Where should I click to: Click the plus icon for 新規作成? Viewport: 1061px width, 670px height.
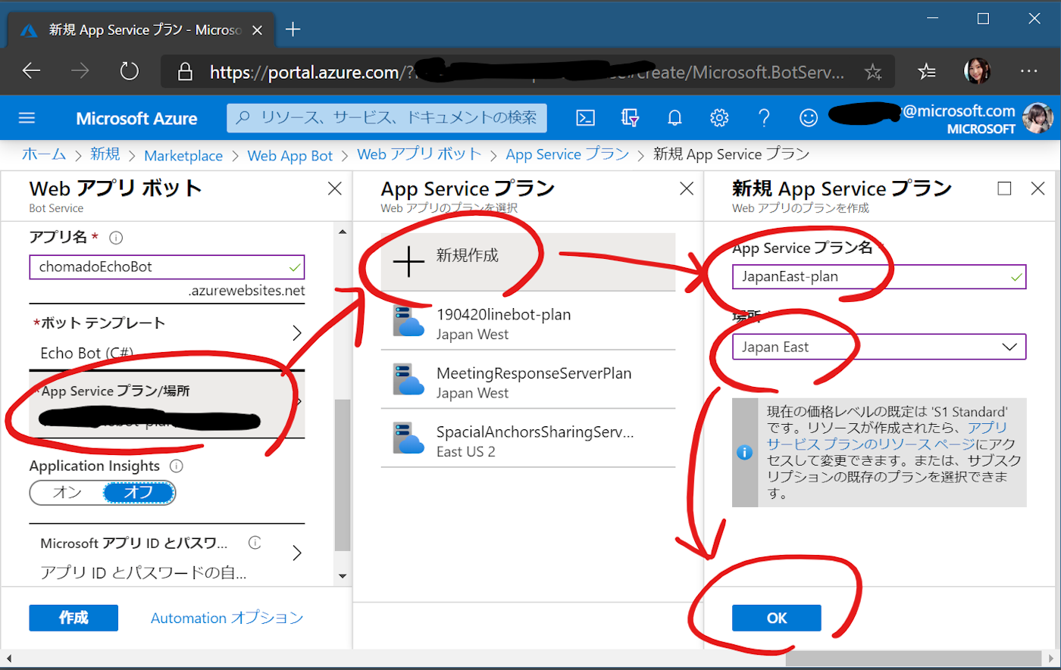click(408, 261)
